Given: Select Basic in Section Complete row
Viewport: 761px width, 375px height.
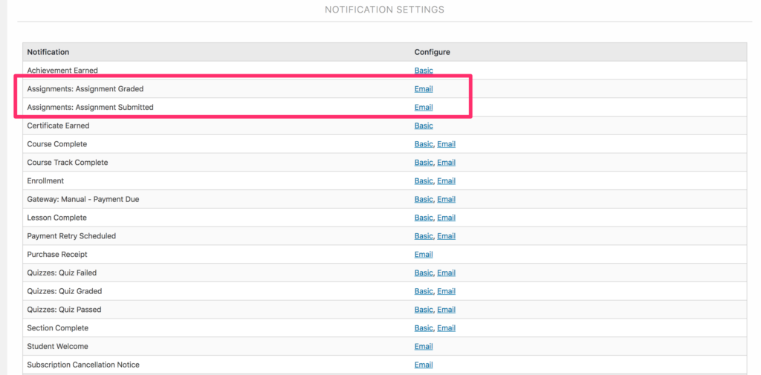Looking at the screenshot, I should [x=423, y=328].
